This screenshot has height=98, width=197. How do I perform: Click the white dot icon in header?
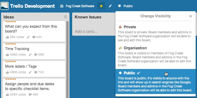(x=119, y=6)
